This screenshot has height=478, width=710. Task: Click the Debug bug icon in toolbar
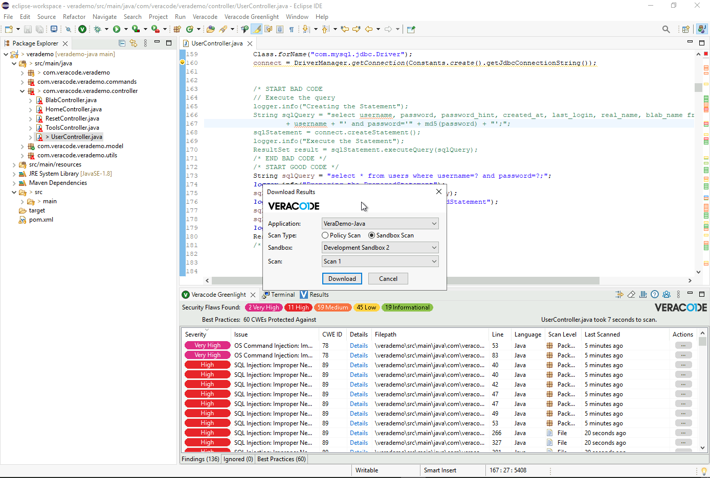[97, 29]
